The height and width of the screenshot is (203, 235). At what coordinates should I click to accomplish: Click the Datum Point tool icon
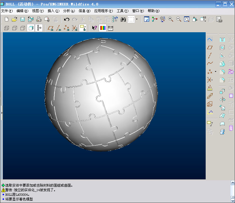click(x=210, y=72)
